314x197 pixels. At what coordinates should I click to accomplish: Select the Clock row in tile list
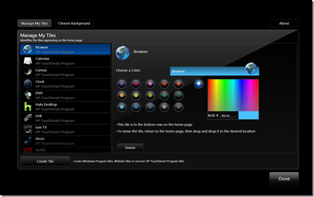tap(65, 84)
